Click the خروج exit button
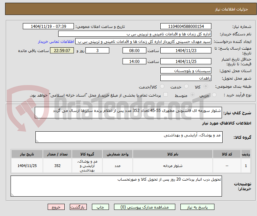 56,207
